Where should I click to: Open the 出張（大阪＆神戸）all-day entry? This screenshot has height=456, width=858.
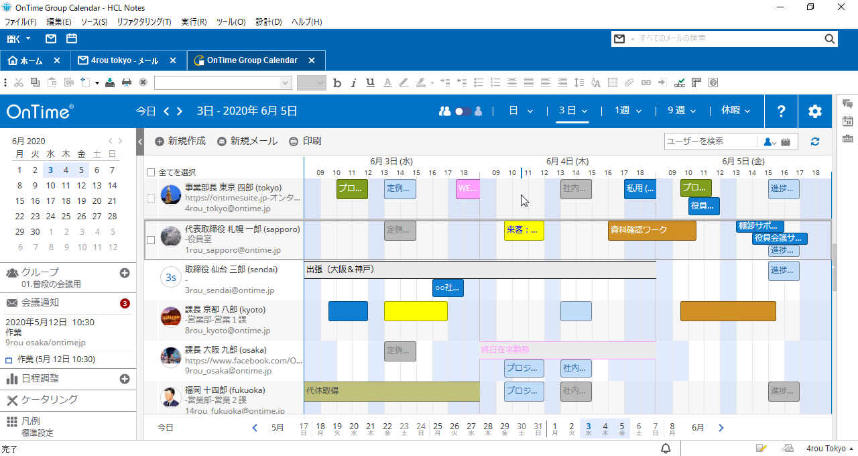point(480,270)
